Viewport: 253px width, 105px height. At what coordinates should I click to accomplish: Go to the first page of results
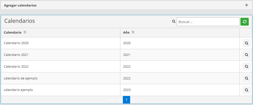pos(111,100)
